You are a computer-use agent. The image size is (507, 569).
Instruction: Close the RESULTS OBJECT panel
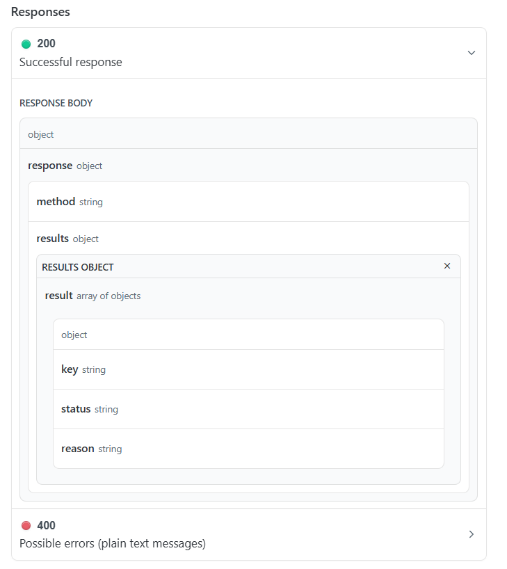(x=447, y=266)
